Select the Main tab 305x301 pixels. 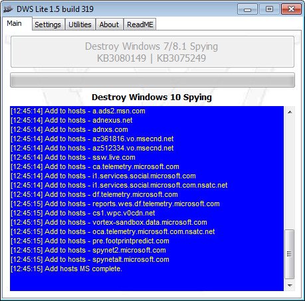click(x=17, y=23)
